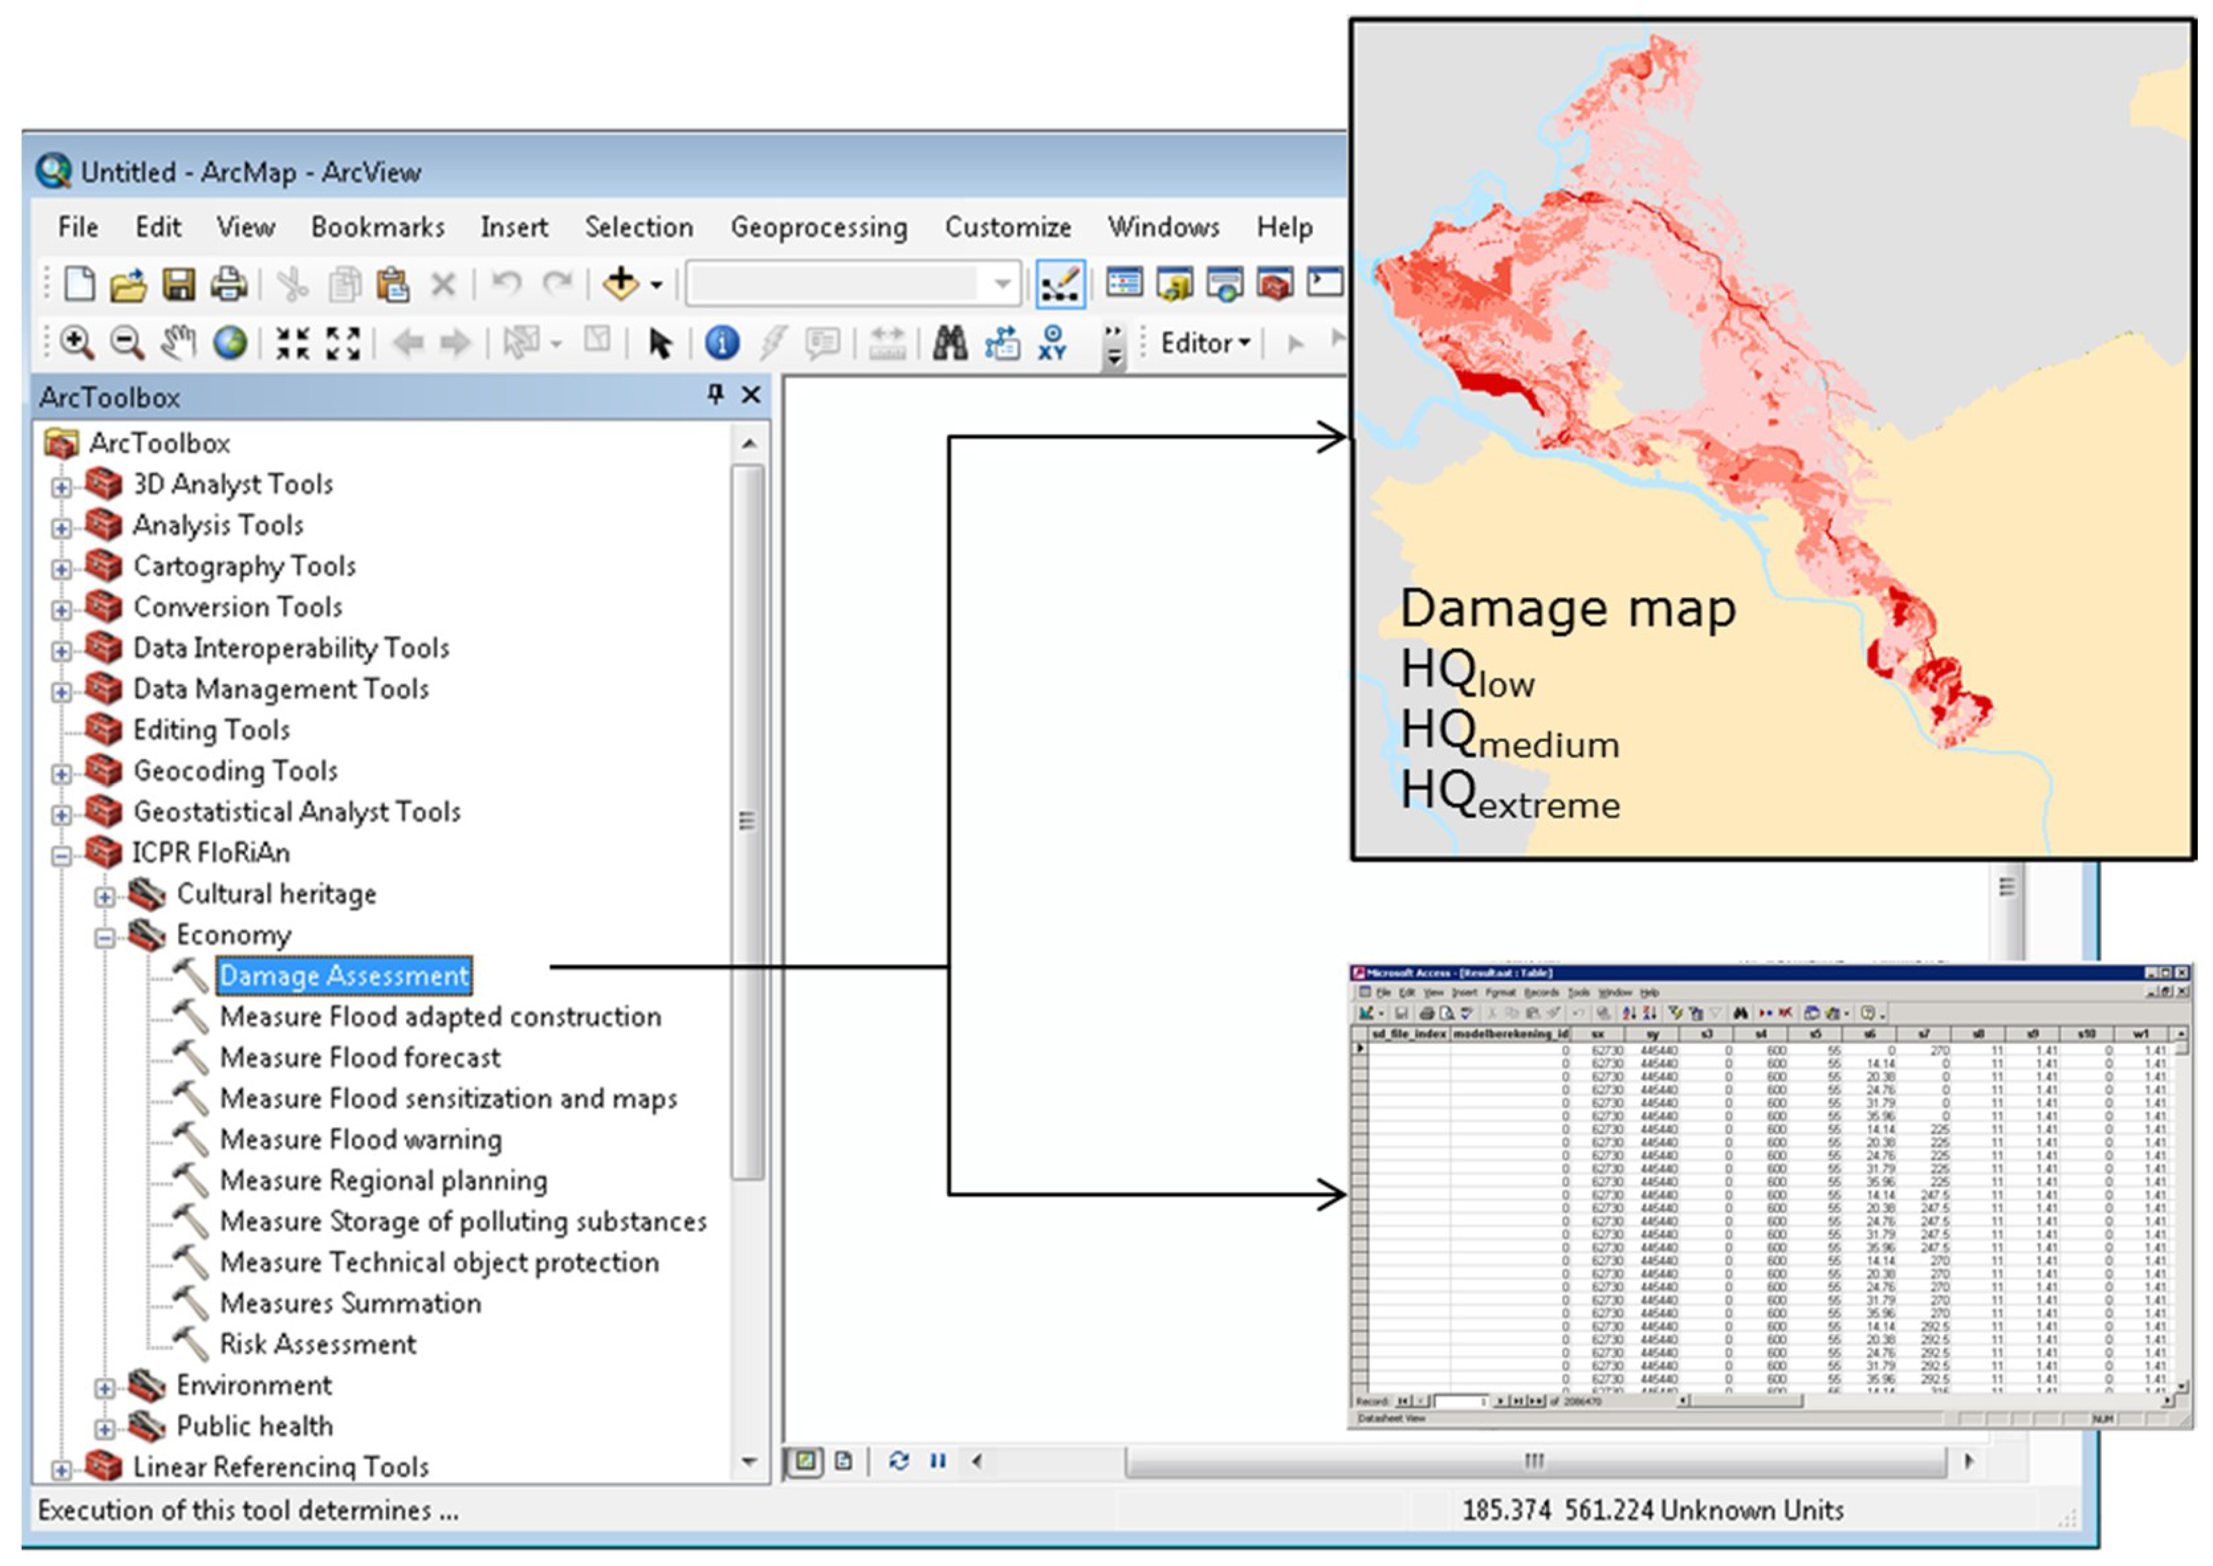Click the ArcToolbox panel scrollbar thumb

click(748, 821)
